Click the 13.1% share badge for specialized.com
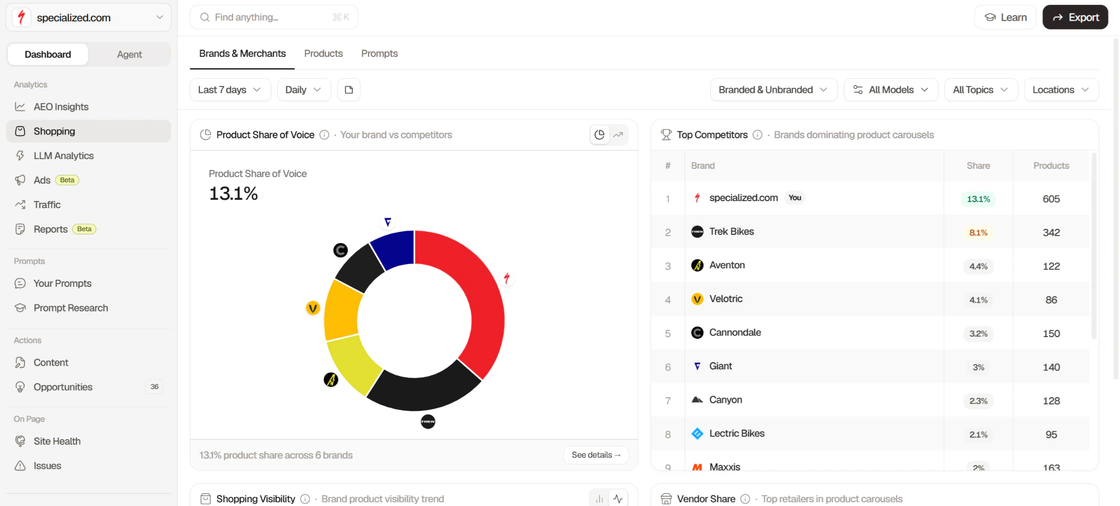Image resolution: width=1120 pixels, height=506 pixels. pos(978,199)
